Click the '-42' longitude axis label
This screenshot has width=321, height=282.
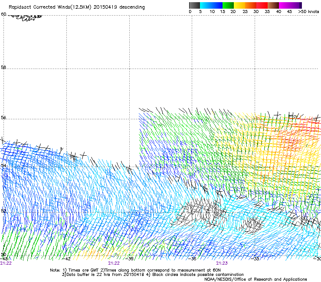tap(67, 259)
